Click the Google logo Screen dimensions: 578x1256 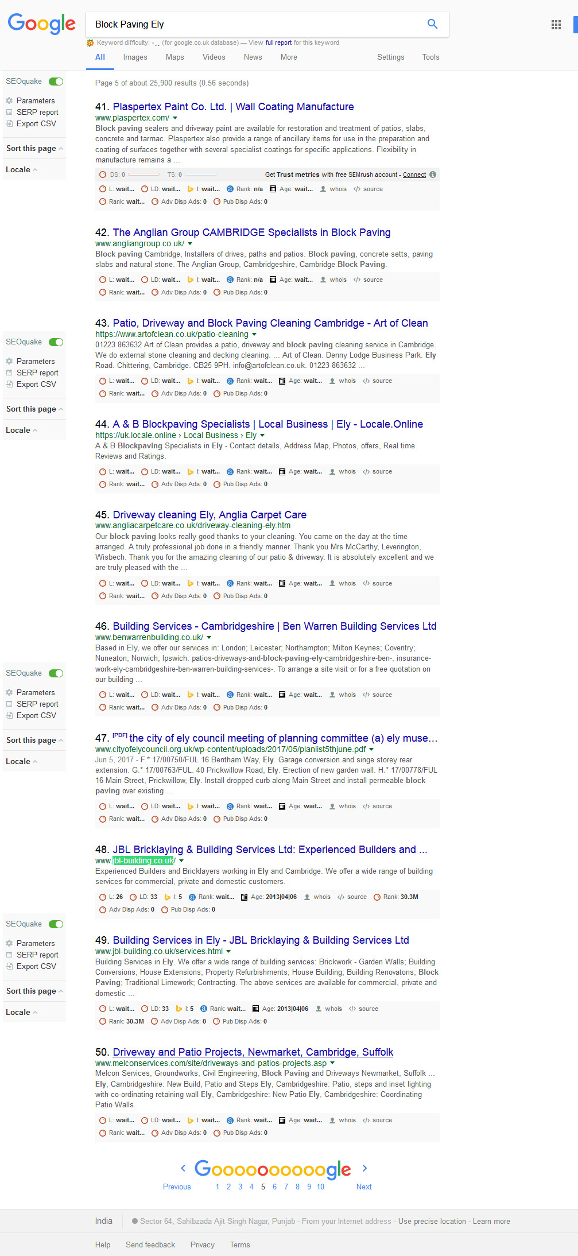coord(42,24)
